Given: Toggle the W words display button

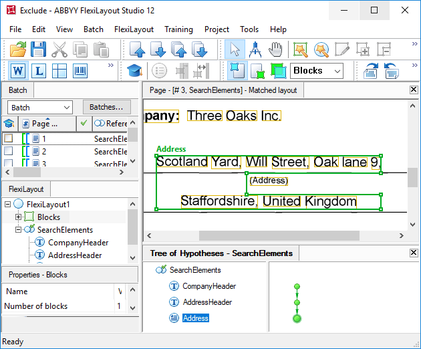Looking at the screenshot, I should click(18, 71).
